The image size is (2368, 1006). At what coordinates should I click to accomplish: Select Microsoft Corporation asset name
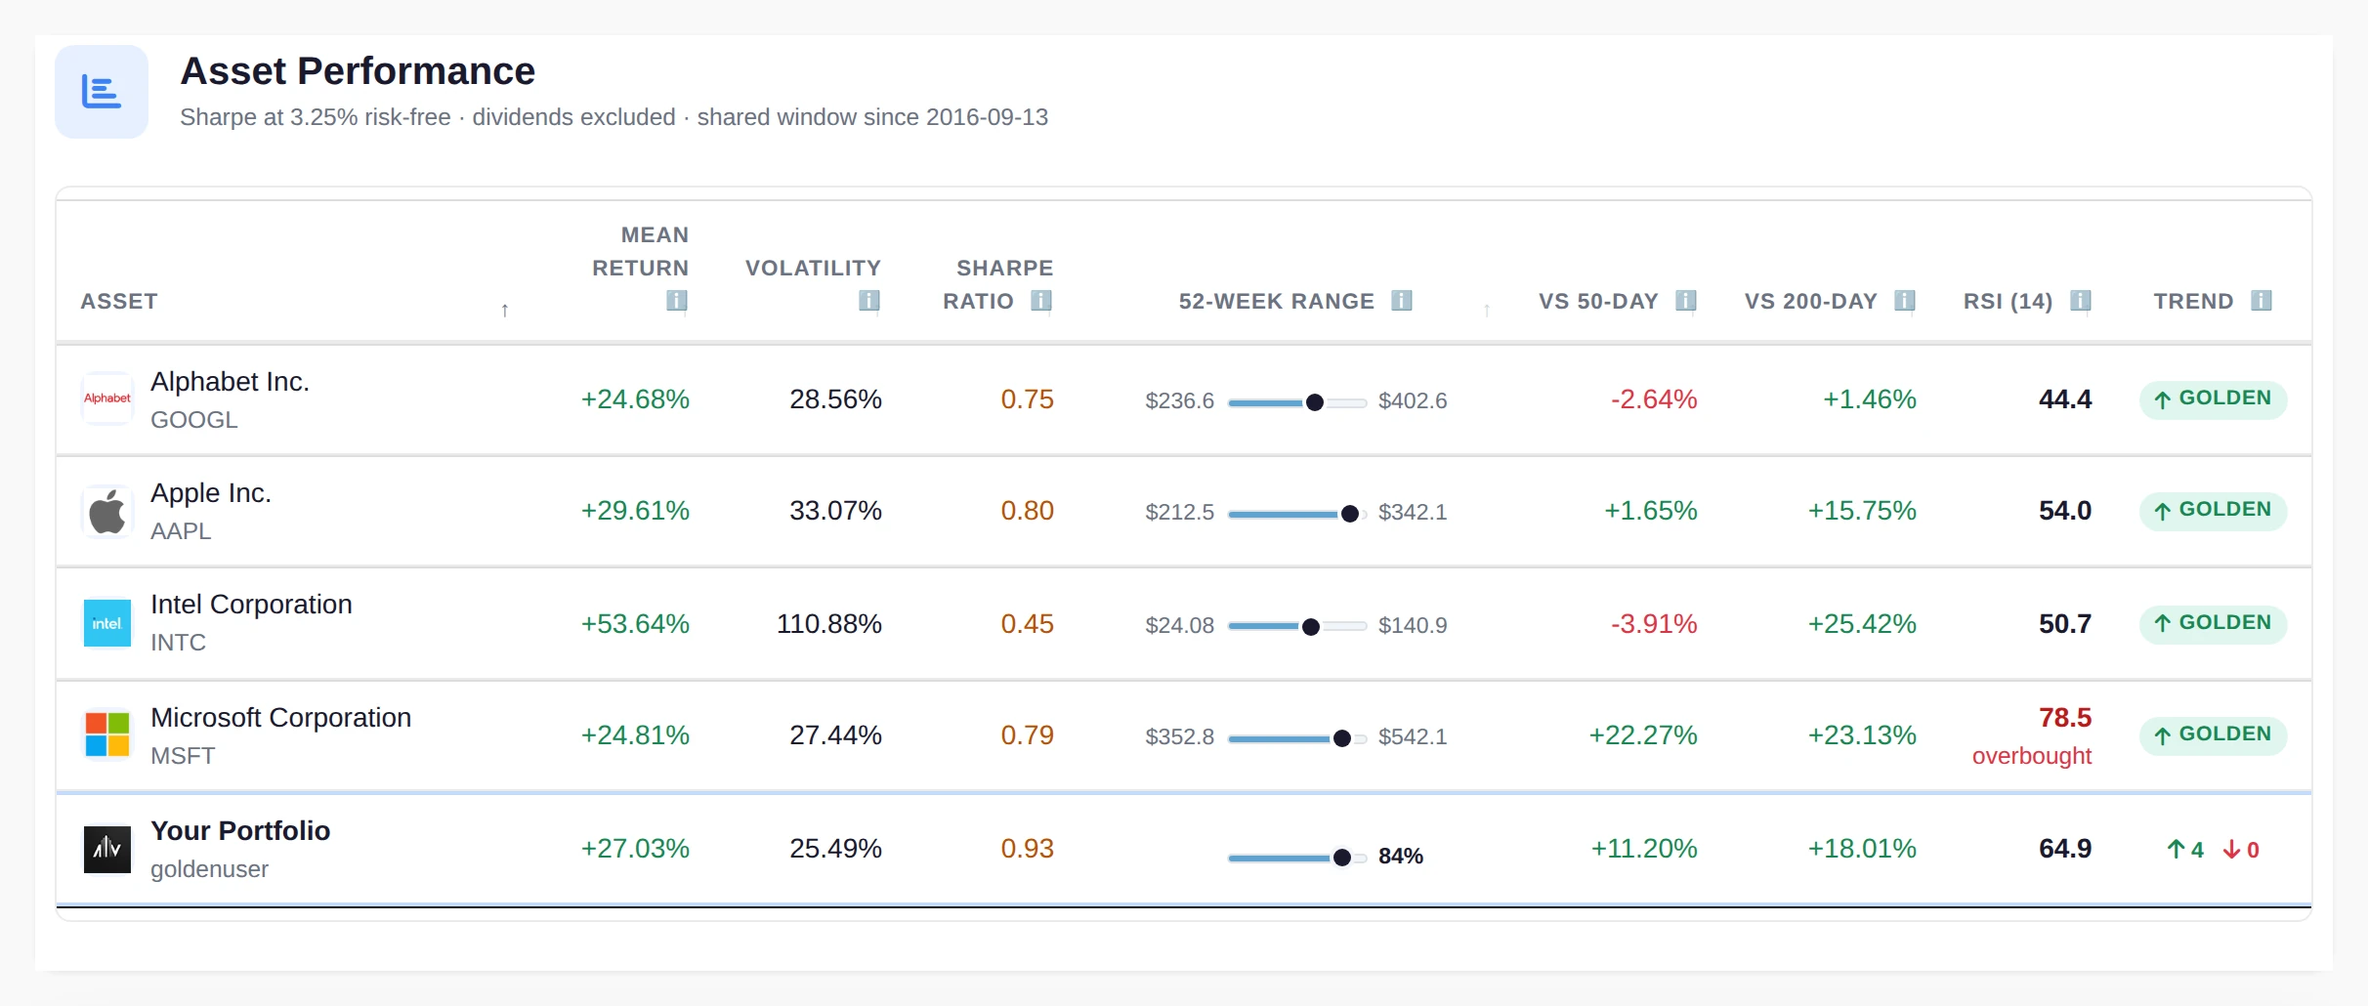(x=280, y=718)
